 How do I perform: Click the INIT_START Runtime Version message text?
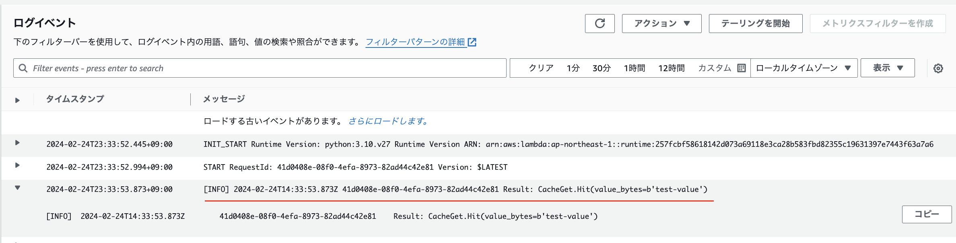pyautogui.click(x=568, y=144)
